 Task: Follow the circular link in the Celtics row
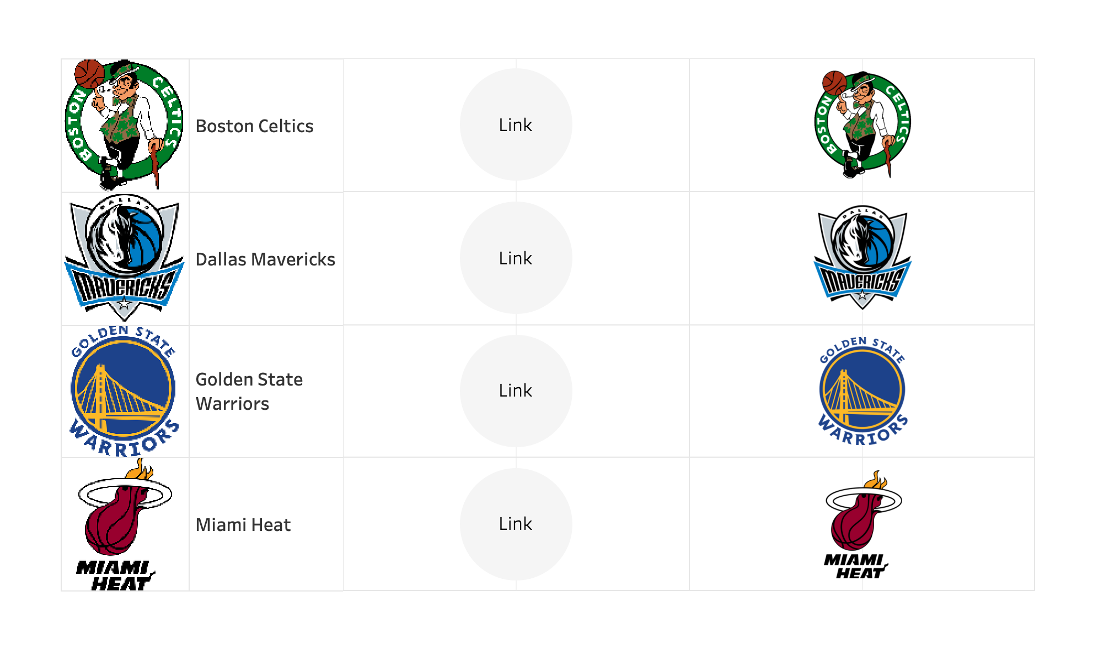[x=516, y=125]
